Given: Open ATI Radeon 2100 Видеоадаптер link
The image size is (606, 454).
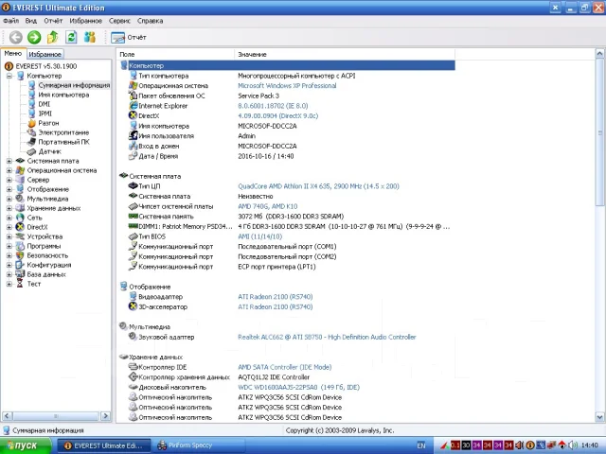Looking at the screenshot, I should click(276, 297).
